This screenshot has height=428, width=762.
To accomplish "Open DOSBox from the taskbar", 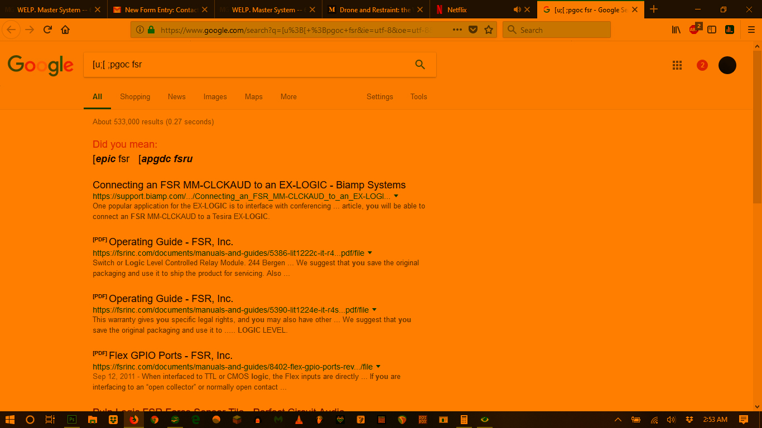I will (x=422, y=420).
